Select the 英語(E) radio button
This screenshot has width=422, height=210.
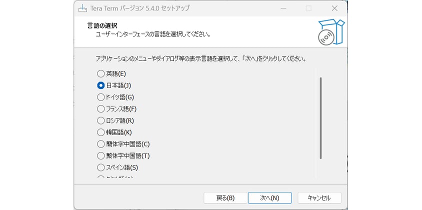(x=101, y=73)
